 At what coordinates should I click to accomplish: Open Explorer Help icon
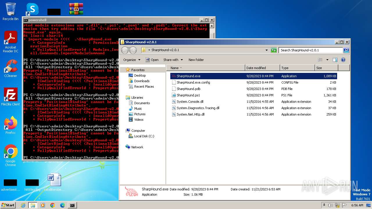pos(343,60)
